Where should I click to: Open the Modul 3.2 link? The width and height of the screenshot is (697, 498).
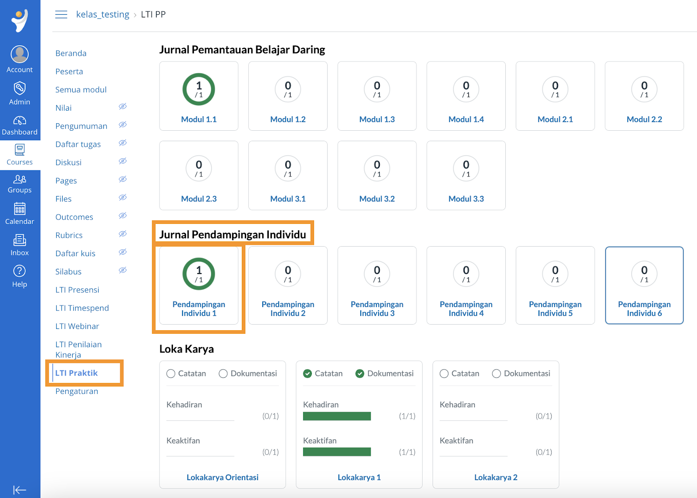tap(377, 199)
